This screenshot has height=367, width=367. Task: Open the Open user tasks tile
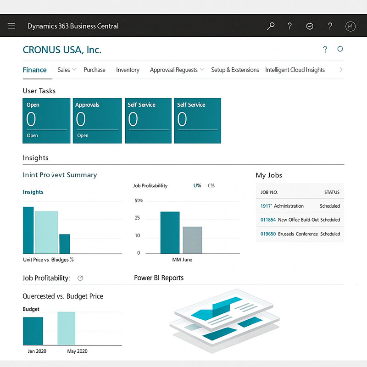pos(46,121)
